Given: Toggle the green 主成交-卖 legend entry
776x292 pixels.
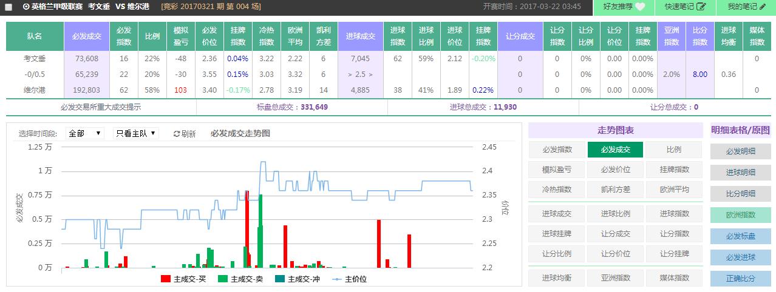Looking at the screenshot, I should pyautogui.click(x=240, y=279).
